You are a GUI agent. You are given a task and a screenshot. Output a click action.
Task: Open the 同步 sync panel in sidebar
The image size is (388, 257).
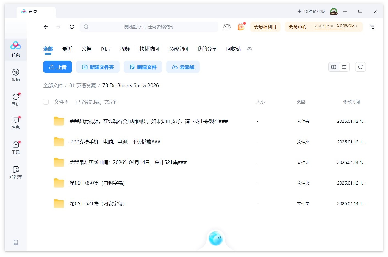[x=15, y=98]
